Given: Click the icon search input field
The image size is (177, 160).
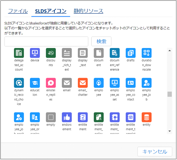Looking at the screenshot, I should [x=46, y=42].
